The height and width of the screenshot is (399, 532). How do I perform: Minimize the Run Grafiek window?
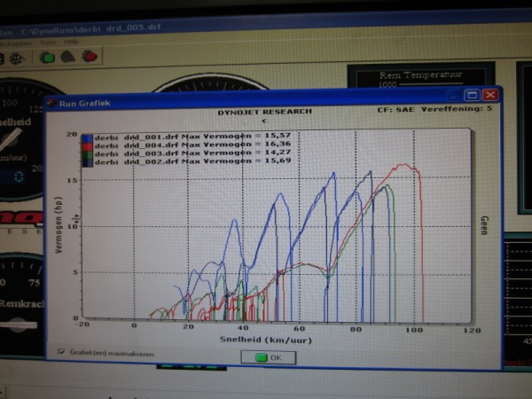tap(454, 96)
